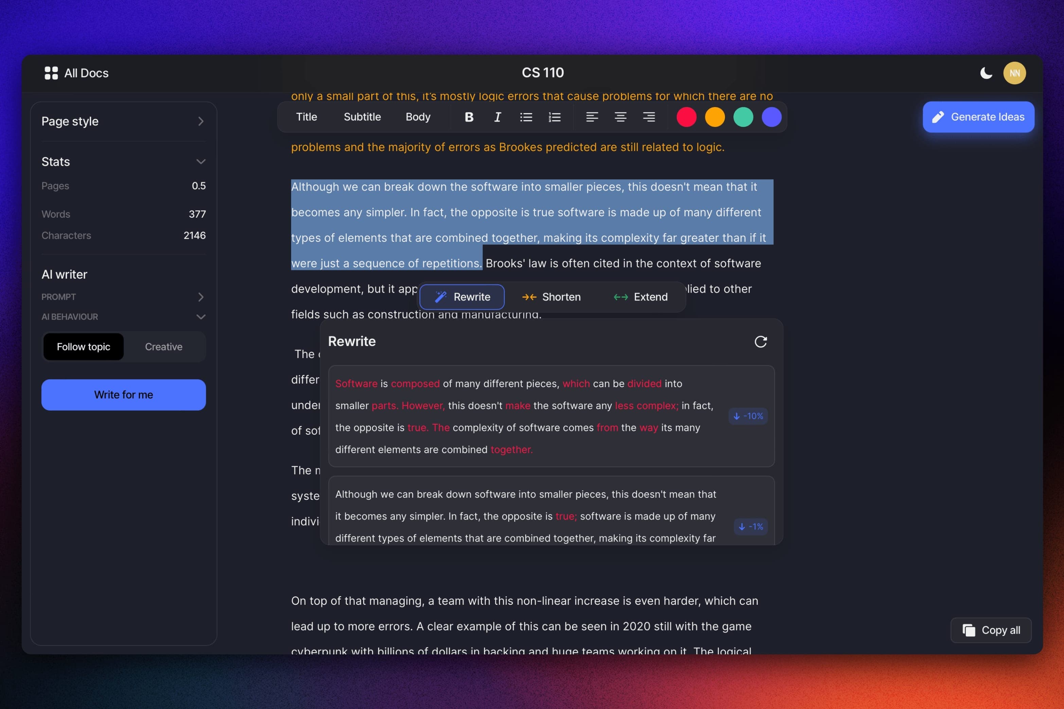Toggle dark mode moon icon
The width and height of the screenshot is (1064, 709).
(986, 73)
